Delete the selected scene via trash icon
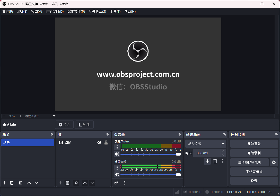The height and width of the screenshot is (196, 280). (x=12, y=183)
